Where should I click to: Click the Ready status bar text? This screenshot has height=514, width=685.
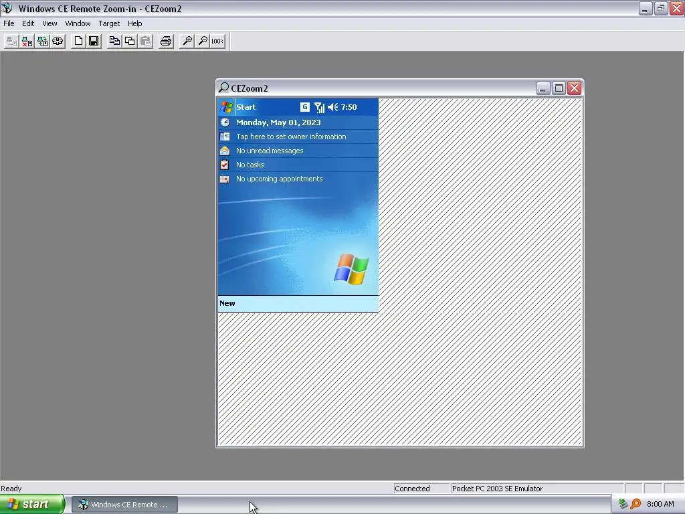pos(11,489)
